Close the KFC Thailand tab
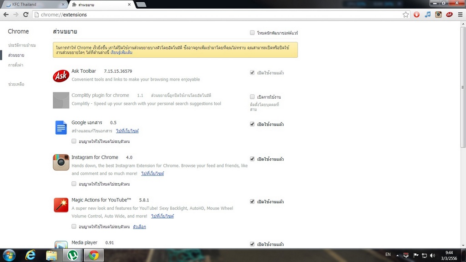 coord(63,5)
